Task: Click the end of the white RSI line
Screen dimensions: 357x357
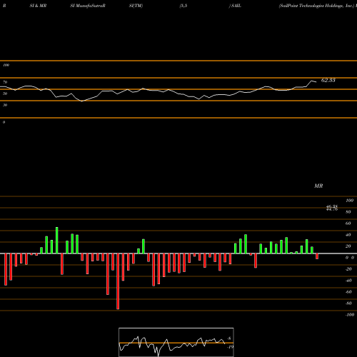Action: click(316, 82)
